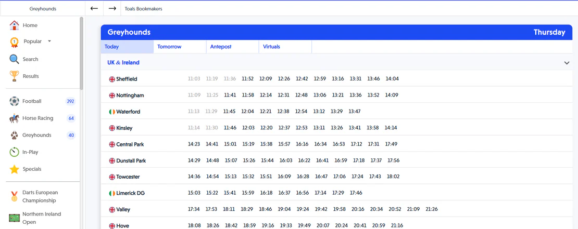Go forward with the right arrow

[112, 8]
